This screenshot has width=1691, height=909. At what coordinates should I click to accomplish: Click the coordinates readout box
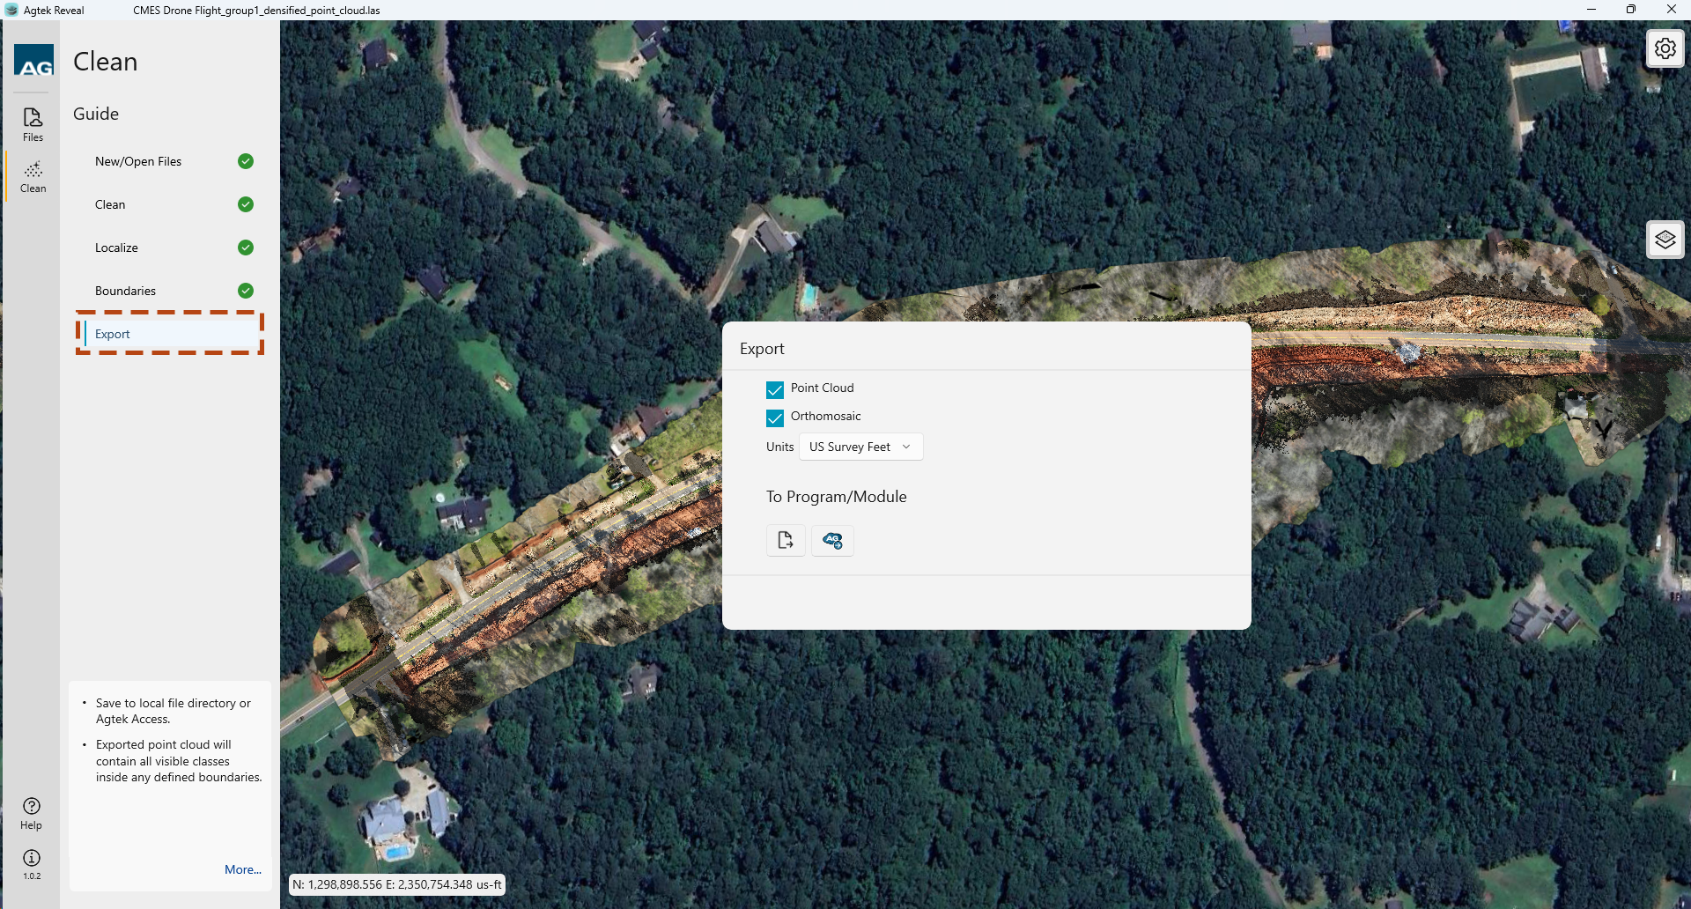click(x=397, y=884)
